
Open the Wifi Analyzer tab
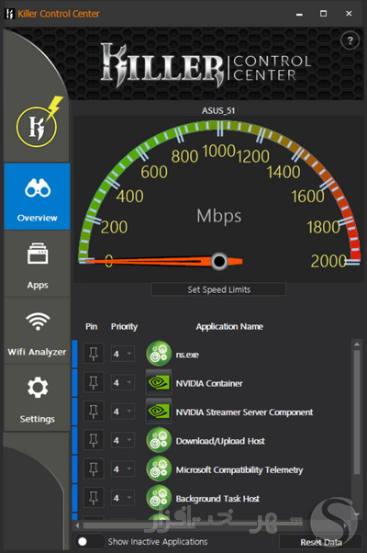tap(38, 331)
